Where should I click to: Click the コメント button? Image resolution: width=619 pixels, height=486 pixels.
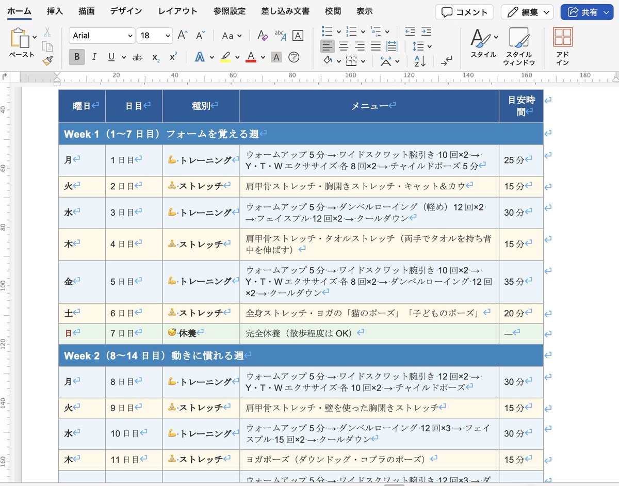pos(464,12)
